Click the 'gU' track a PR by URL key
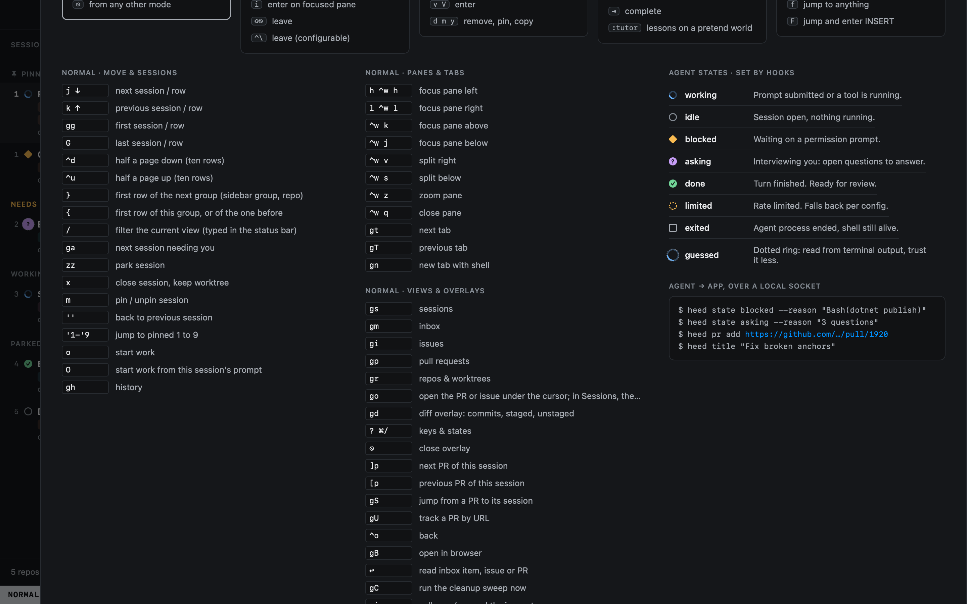This screenshot has width=967, height=604. 388,518
